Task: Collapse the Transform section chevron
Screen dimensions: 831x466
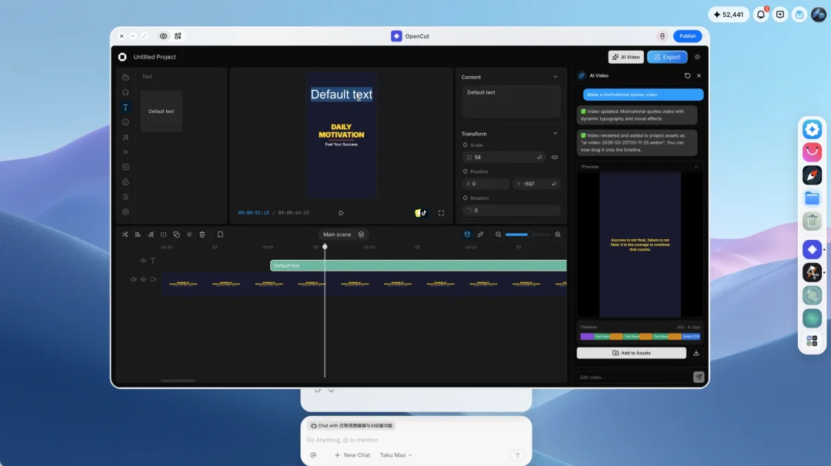Action: coord(556,134)
